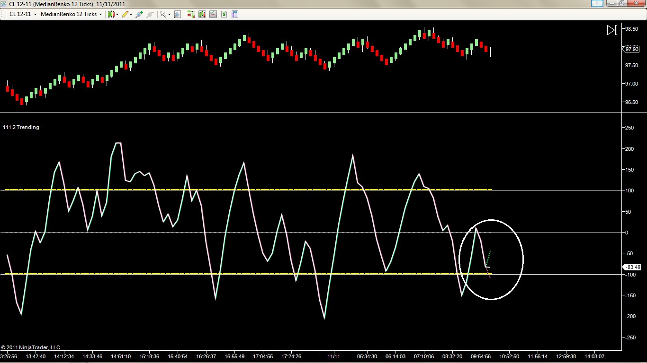Open the Data Series candles icon
Viewport: 647px width, 363px height.
(x=202, y=14)
